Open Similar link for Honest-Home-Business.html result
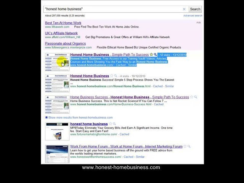The width and height of the screenshot is (244, 183). point(169,86)
